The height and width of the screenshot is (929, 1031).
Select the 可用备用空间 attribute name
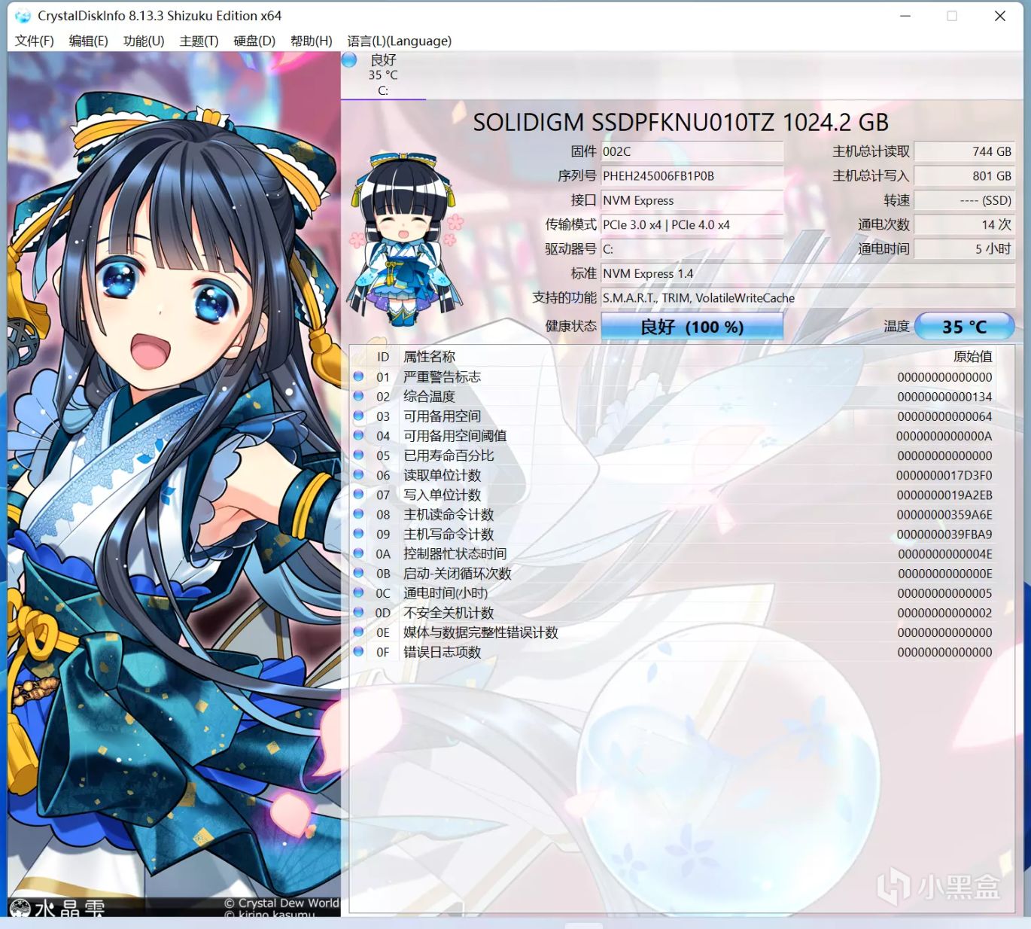(442, 416)
